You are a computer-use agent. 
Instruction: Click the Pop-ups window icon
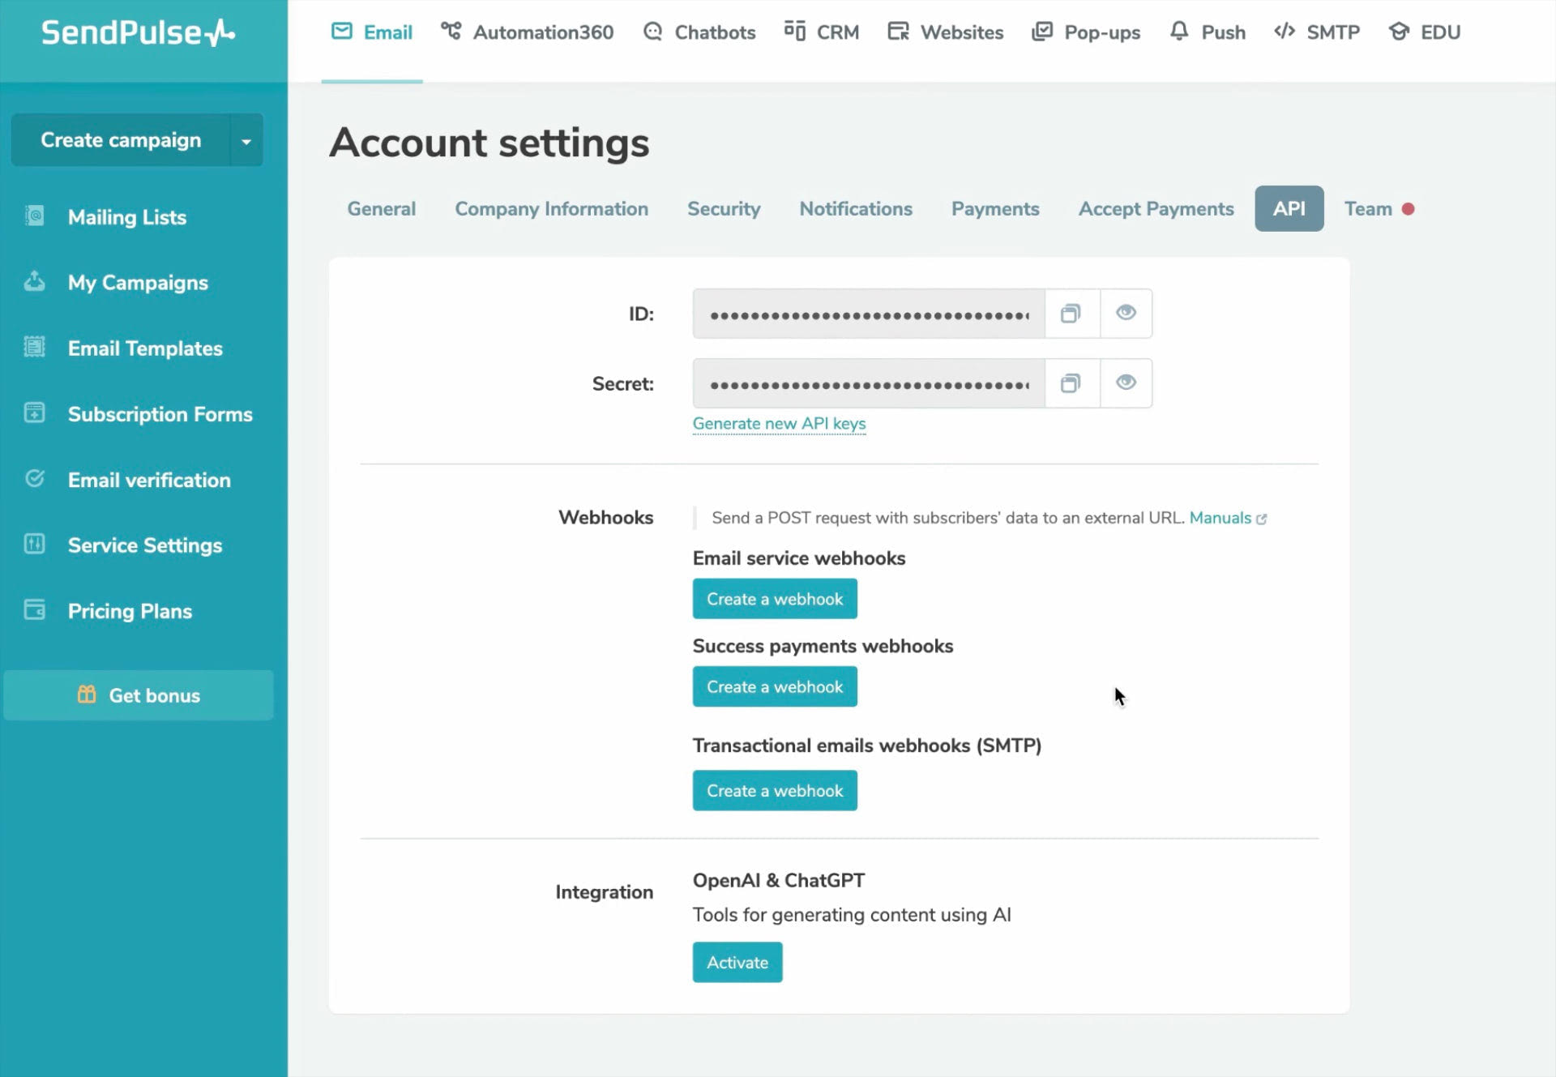pyautogui.click(x=1041, y=32)
